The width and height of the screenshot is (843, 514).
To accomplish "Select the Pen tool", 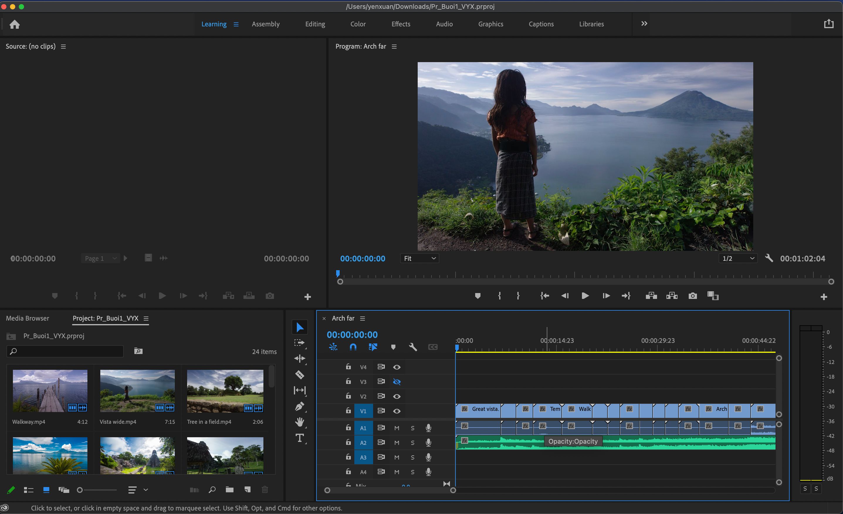I will pos(300,406).
